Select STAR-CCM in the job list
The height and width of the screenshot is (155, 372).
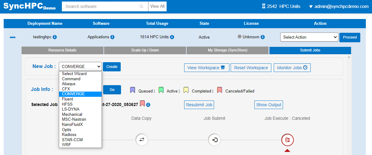tap(72, 140)
